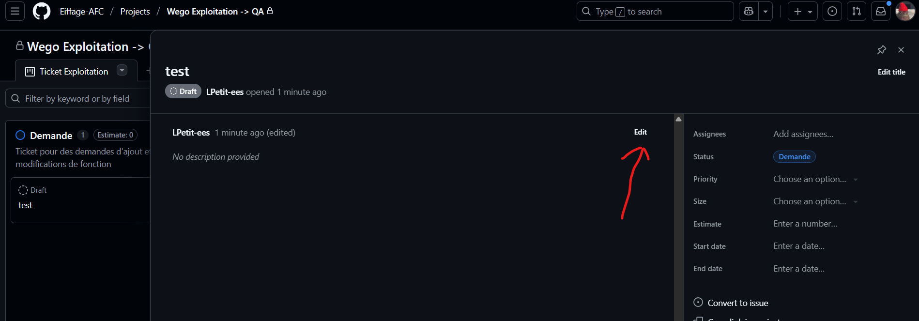The image size is (919, 321).
Task: Open the pull requests icon in header
Action: coord(857,11)
